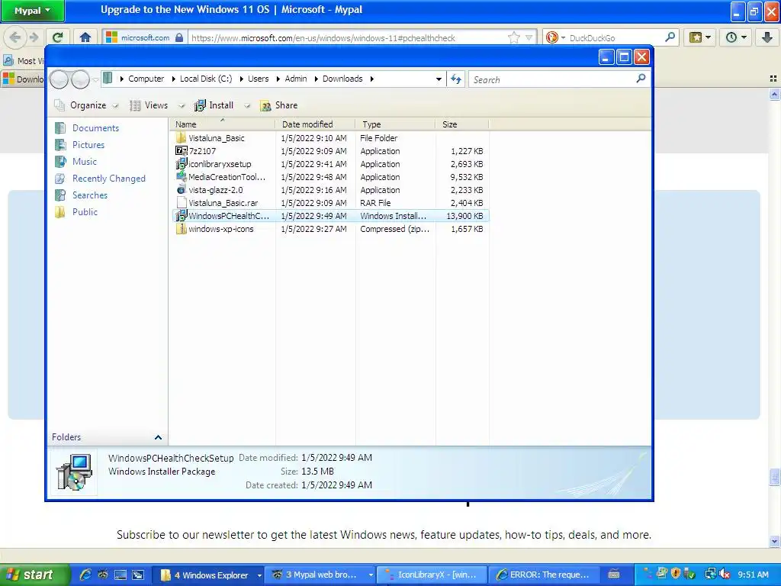
Task: Click the Install toolbar button
Action: click(x=214, y=105)
